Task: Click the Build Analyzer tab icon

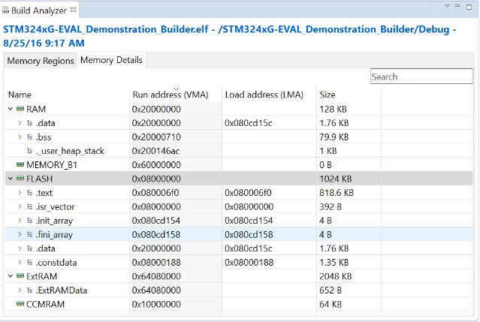Action: [5, 11]
